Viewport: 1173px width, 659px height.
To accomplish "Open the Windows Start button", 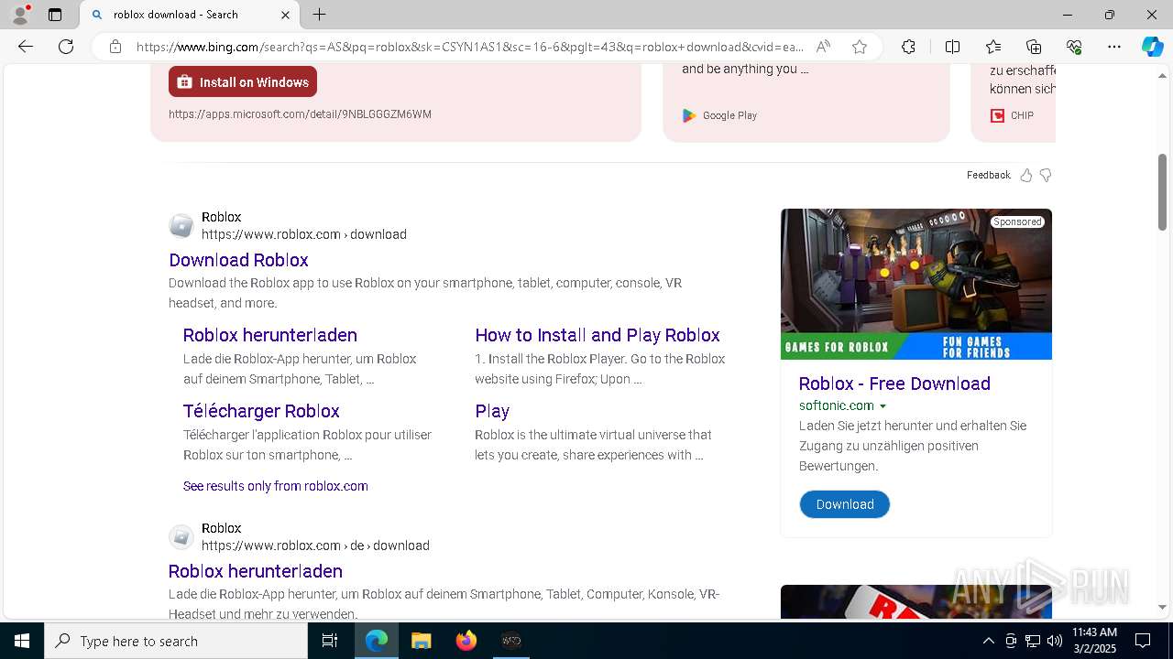I will click(x=22, y=641).
